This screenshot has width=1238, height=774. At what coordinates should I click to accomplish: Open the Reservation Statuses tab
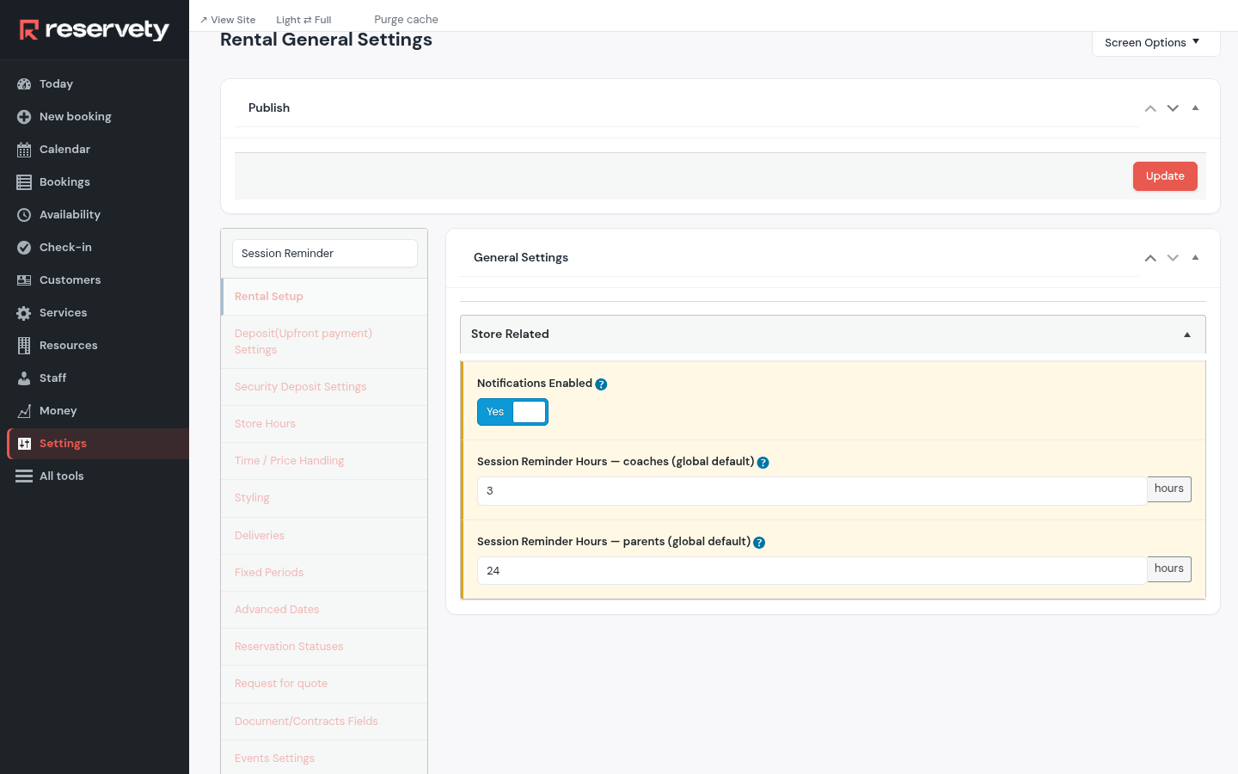[324, 647]
